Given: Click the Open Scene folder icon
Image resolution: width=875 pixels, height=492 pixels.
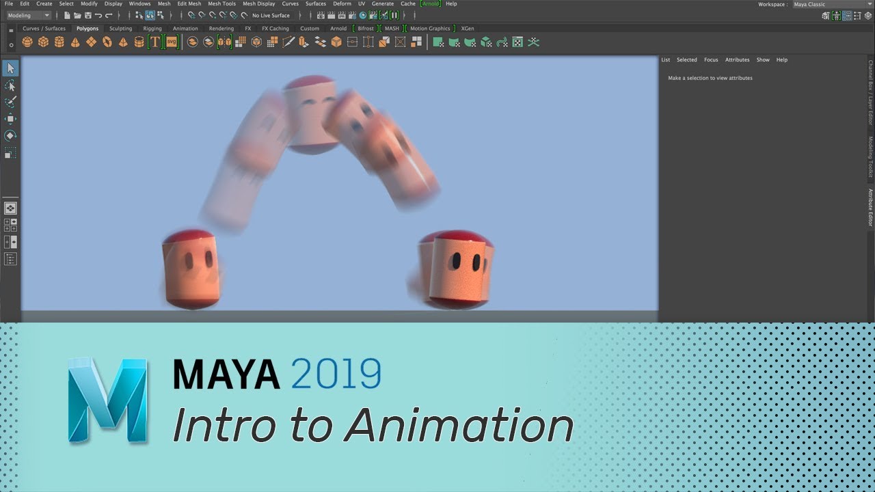Looking at the screenshot, I should click(x=77, y=15).
